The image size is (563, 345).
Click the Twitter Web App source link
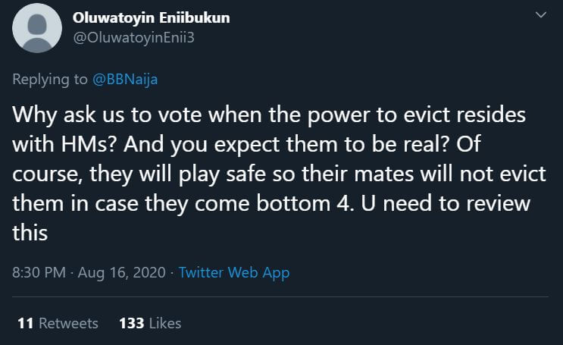click(x=234, y=273)
